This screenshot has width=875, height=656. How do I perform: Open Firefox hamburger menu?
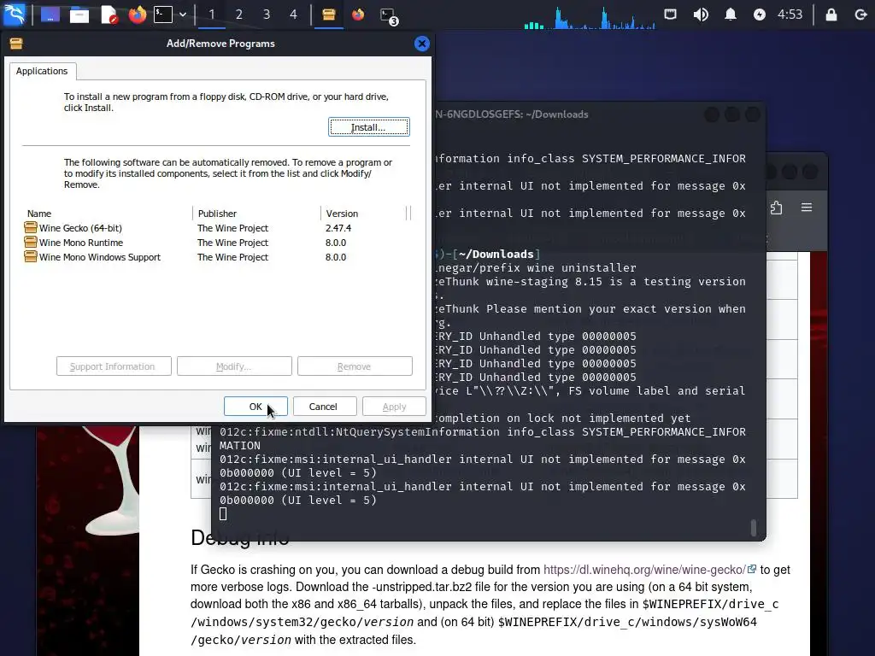tap(807, 208)
